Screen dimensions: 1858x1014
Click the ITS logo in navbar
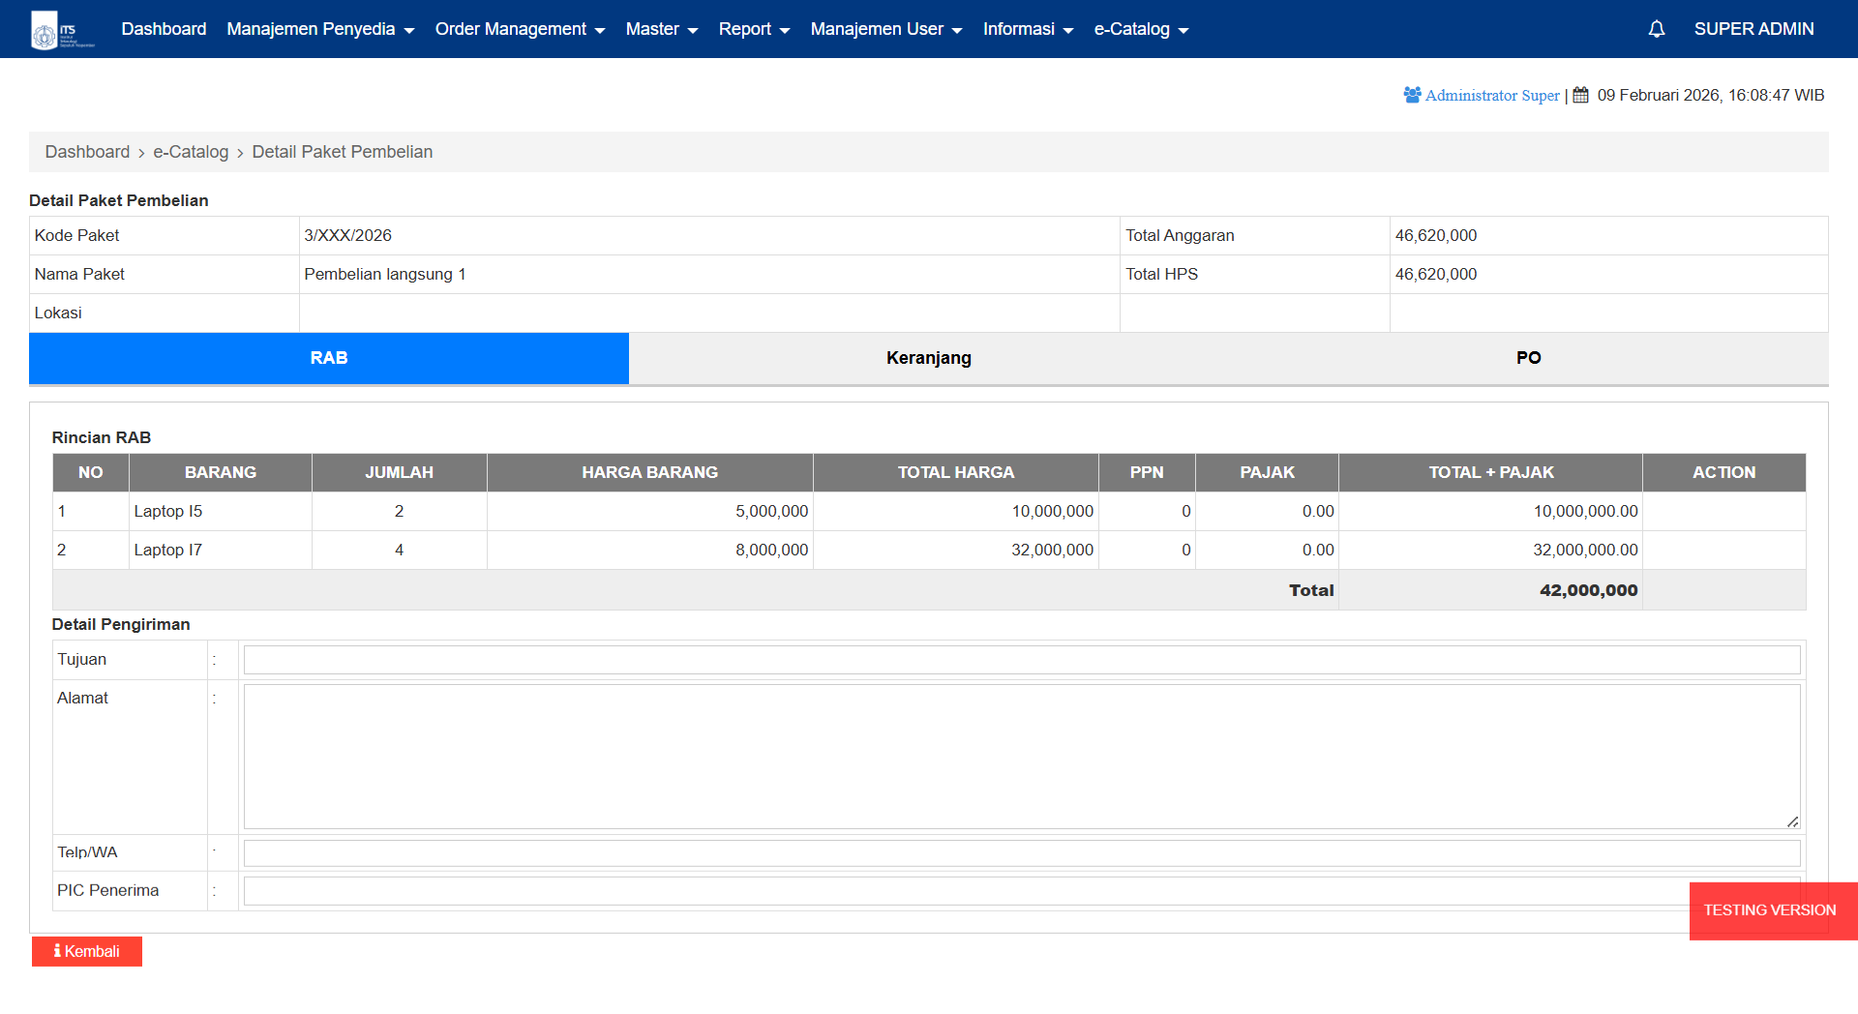pos(62,30)
